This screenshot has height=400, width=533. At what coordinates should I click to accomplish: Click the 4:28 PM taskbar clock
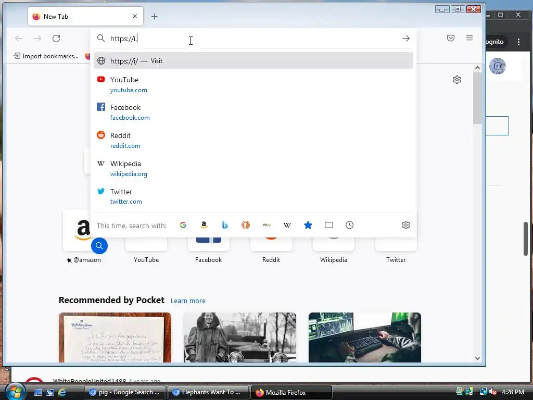513,392
